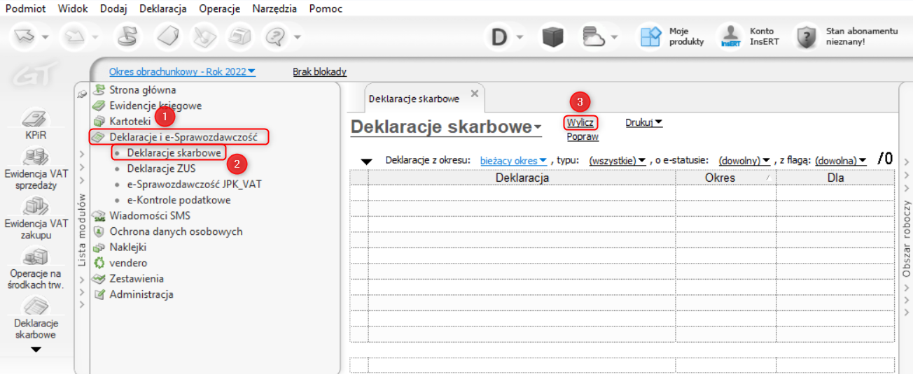Screen dimensions: 913x374
Task: Open the e-statusie (dowolny) filter dropdown
Action: (744, 161)
